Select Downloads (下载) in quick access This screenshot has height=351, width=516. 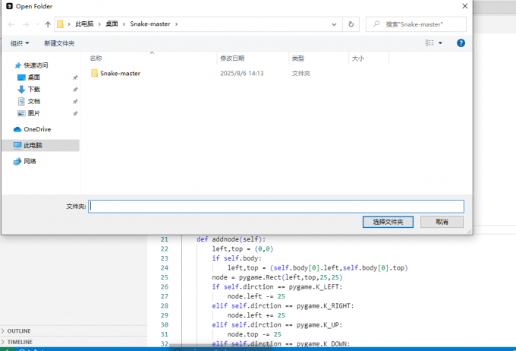34,89
